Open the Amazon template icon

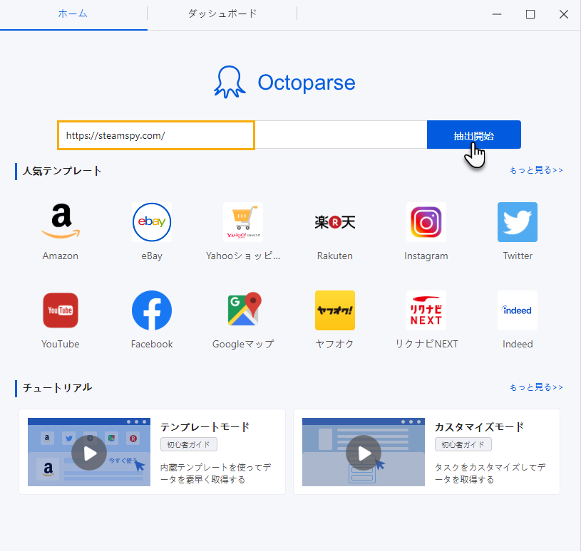point(61,221)
